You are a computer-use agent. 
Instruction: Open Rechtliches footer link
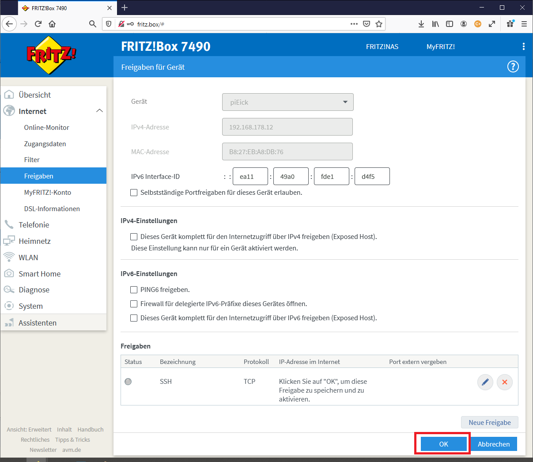[35, 440]
